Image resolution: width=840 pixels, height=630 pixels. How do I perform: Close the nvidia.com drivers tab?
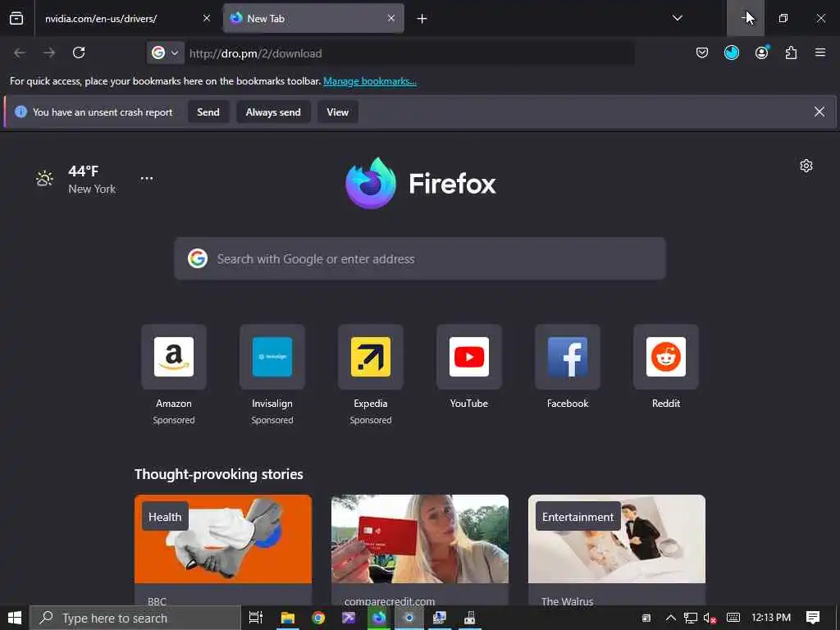[x=206, y=18]
